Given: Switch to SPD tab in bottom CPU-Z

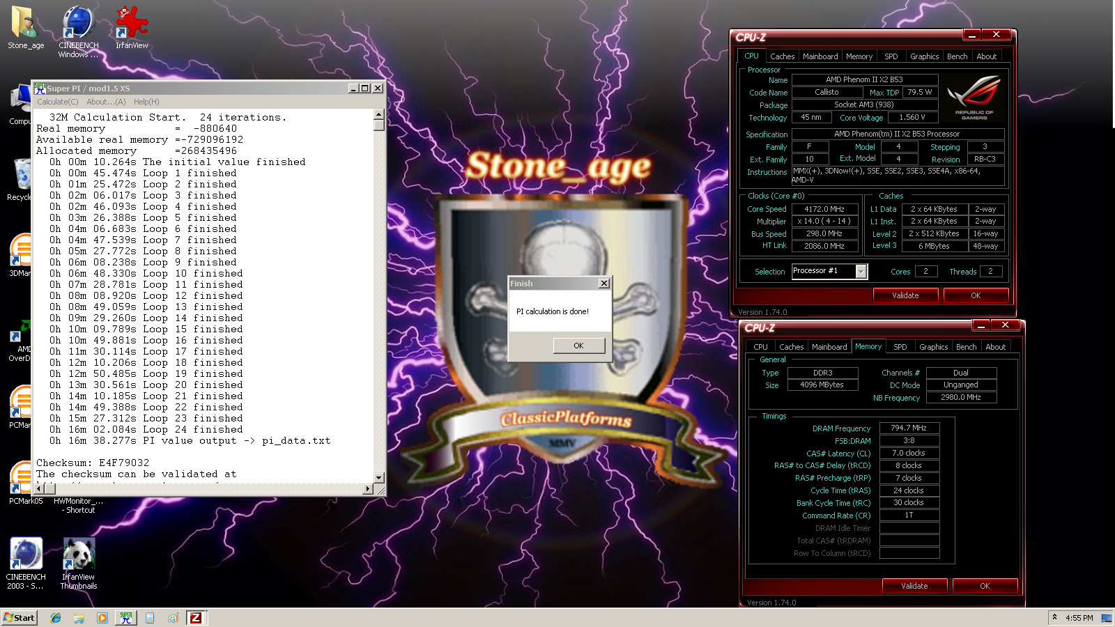Looking at the screenshot, I should coord(900,347).
